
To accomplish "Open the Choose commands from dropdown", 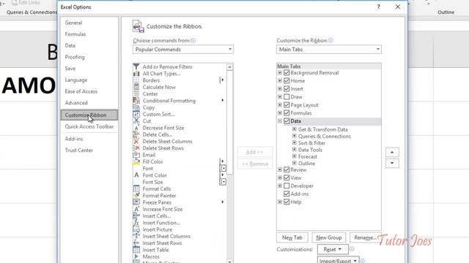I will click(x=183, y=49).
